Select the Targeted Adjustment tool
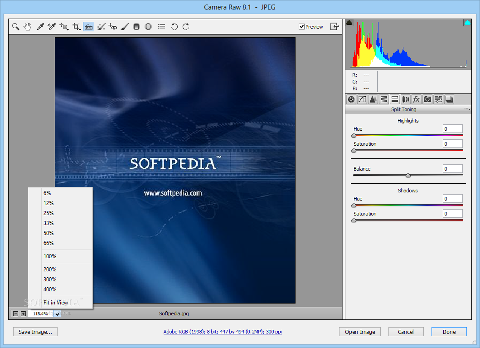The width and height of the screenshot is (480, 348). [64, 27]
